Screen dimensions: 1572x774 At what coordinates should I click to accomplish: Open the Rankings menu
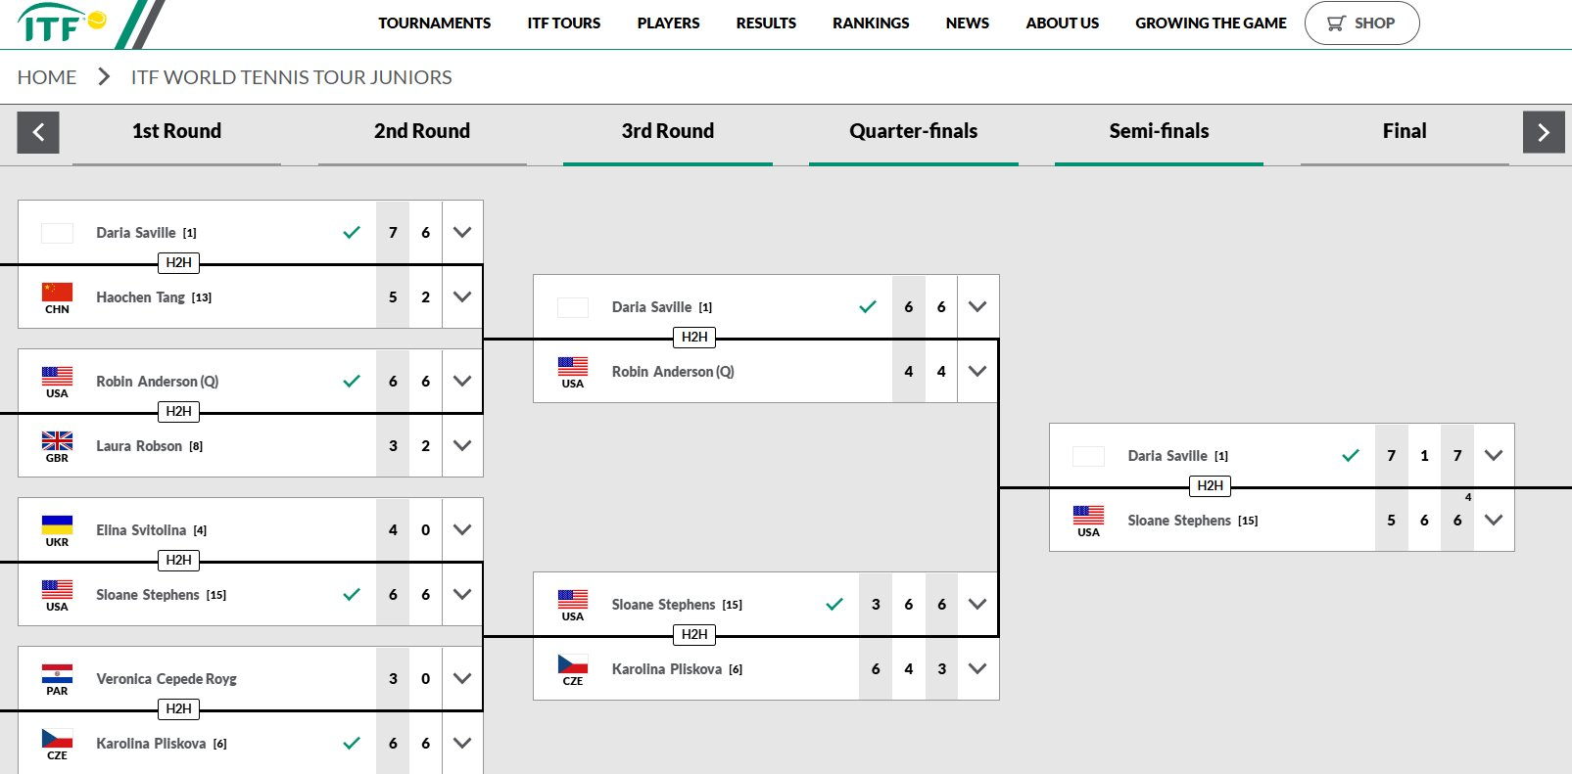coord(871,23)
